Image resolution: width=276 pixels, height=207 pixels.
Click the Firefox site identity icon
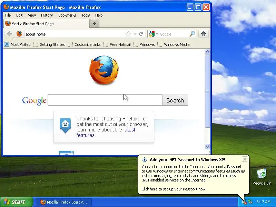pos(19,34)
